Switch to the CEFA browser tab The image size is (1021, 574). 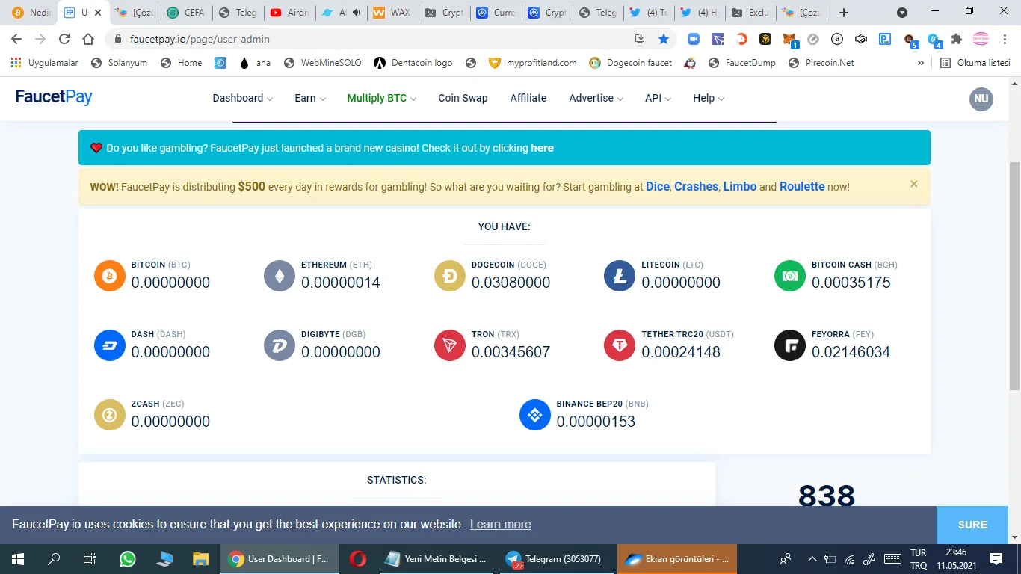tap(187, 13)
